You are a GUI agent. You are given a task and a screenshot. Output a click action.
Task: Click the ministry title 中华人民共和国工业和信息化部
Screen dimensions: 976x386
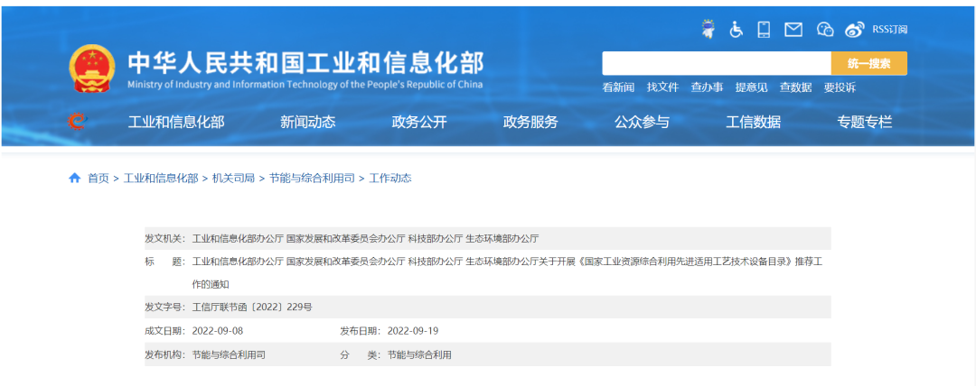305,63
